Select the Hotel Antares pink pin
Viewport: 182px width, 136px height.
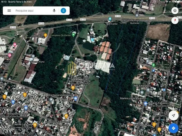[x=15, y=44]
